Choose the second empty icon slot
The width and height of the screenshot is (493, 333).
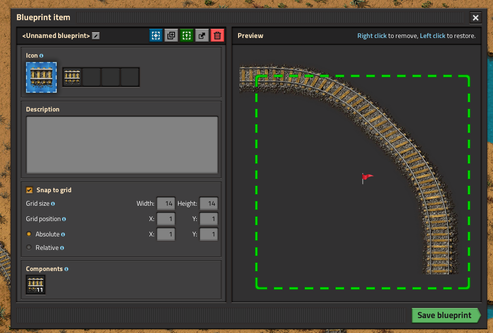pyautogui.click(x=91, y=77)
